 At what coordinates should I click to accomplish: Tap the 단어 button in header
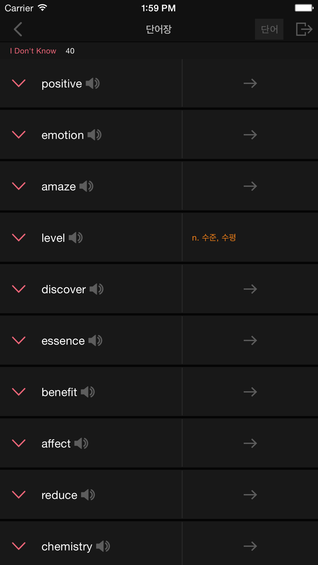[x=269, y=29]
